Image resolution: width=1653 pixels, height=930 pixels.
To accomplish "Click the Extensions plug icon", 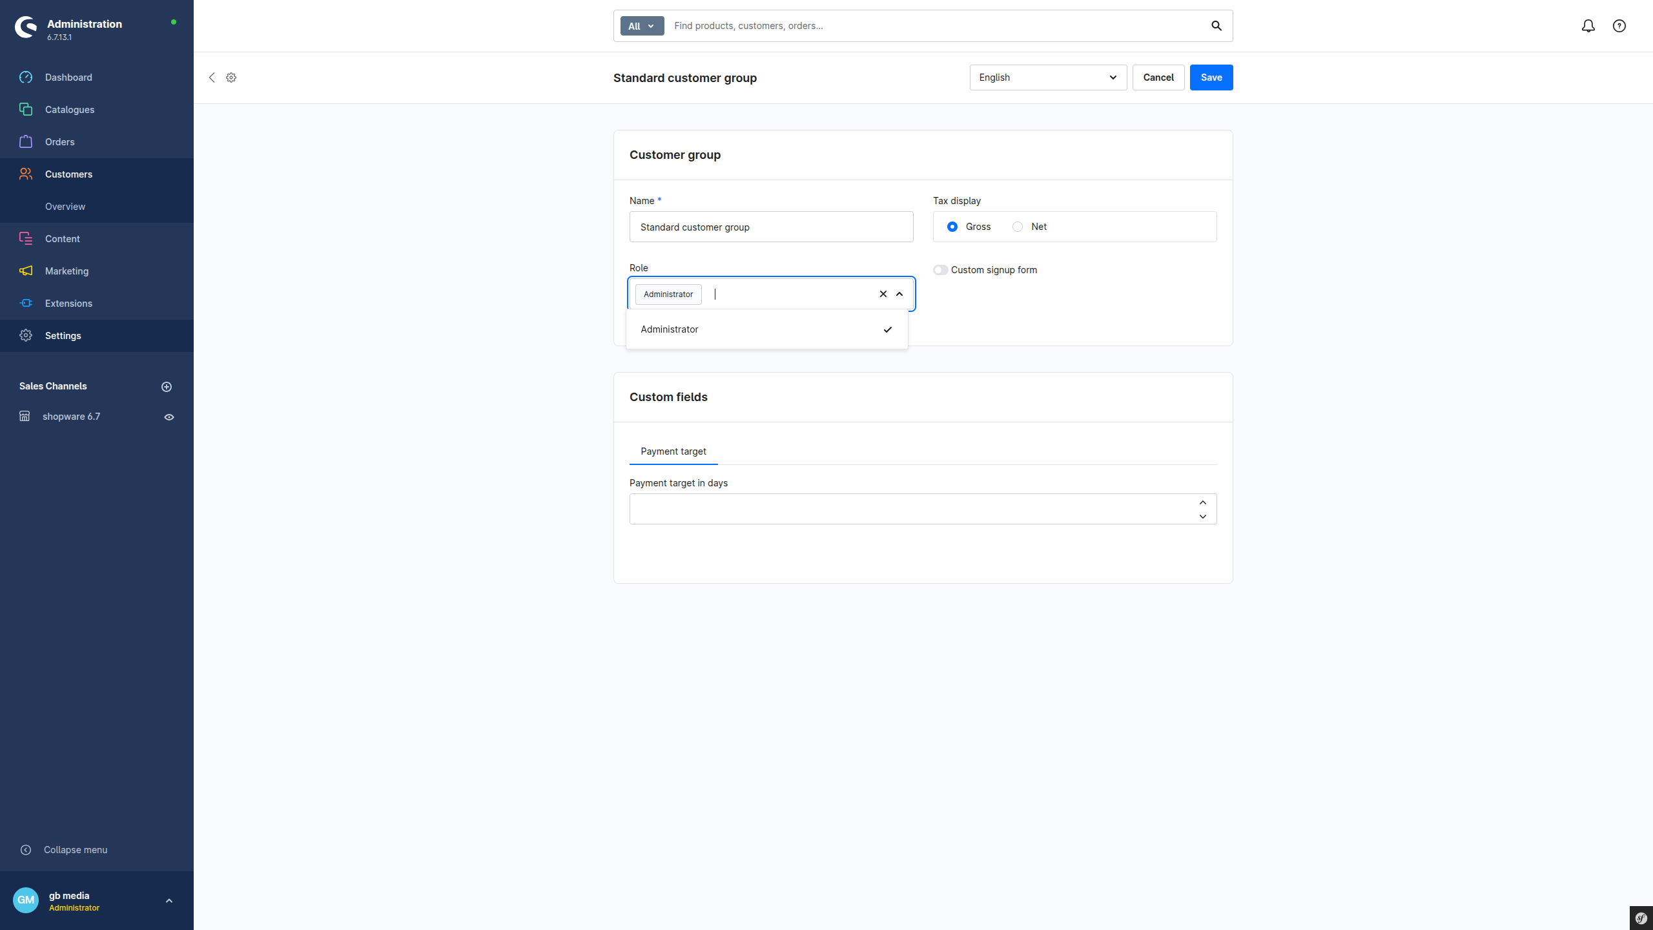I will [x=26, y=304].
